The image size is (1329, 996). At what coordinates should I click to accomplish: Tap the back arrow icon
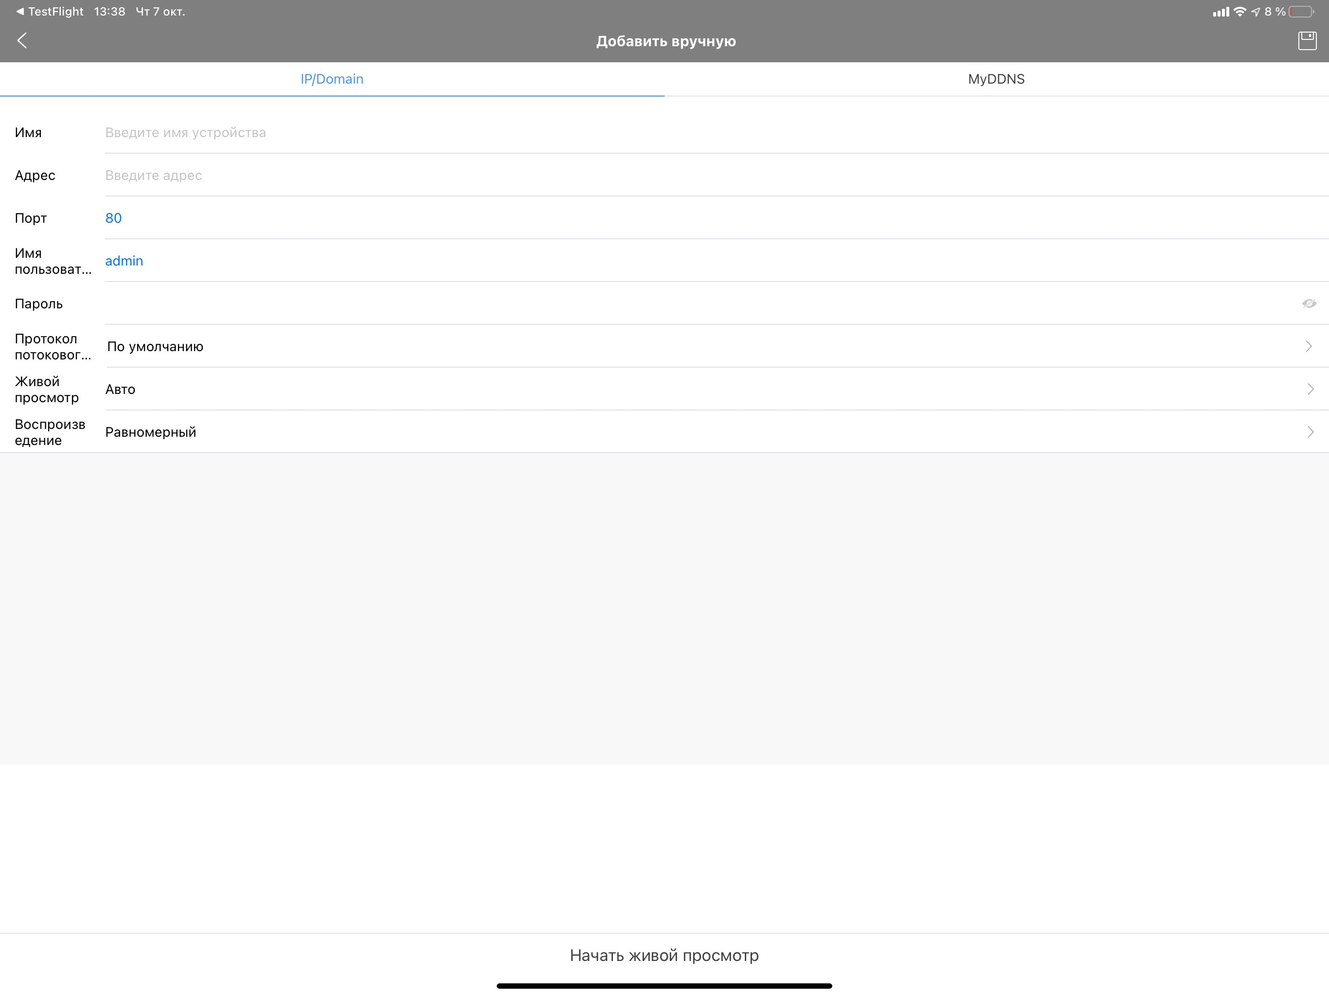[x=22, y=41]
